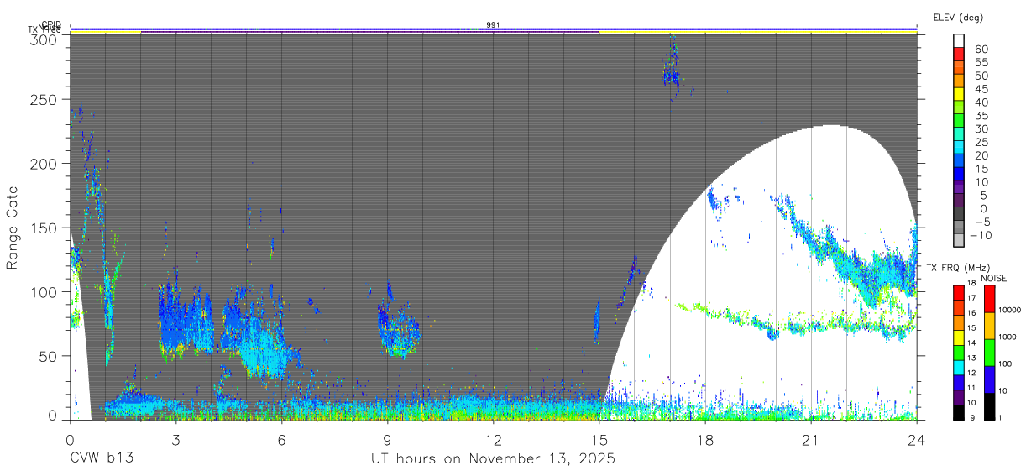
Task: Click the UT hour tick label '9' under the plot
Action: pyautogui.click(x=387, y=439)
